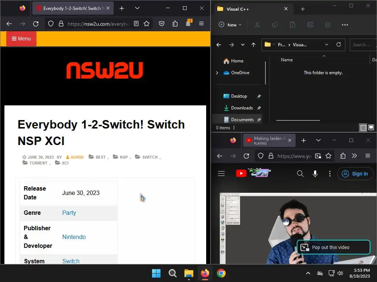377x282 pixels.
Task: Click the Paste icon in File Explorer
Action: point(293,25)
